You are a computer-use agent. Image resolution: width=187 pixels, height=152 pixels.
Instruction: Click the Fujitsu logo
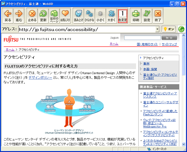click(11, 39)
